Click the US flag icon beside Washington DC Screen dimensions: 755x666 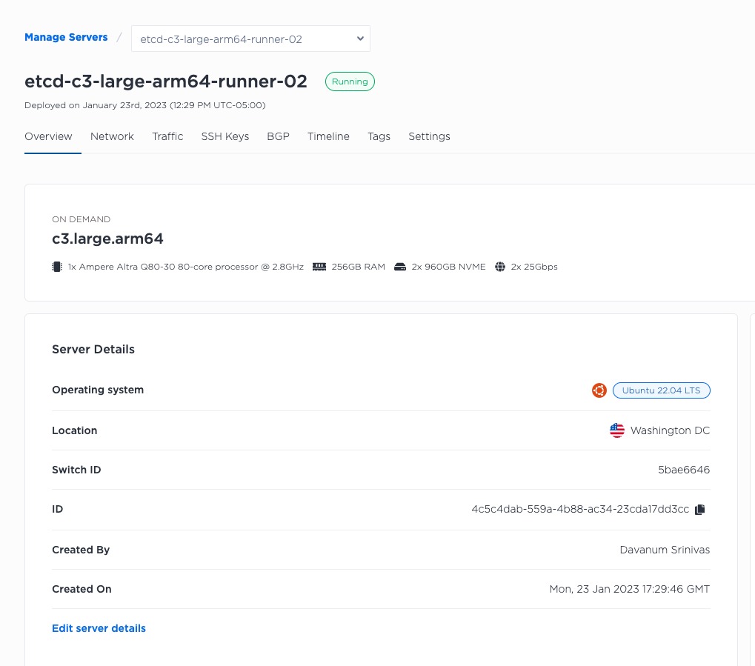(x=616, y=430)
